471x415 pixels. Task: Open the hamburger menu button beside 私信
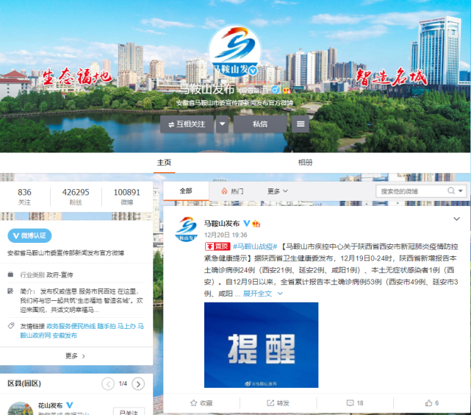point(301,124)
